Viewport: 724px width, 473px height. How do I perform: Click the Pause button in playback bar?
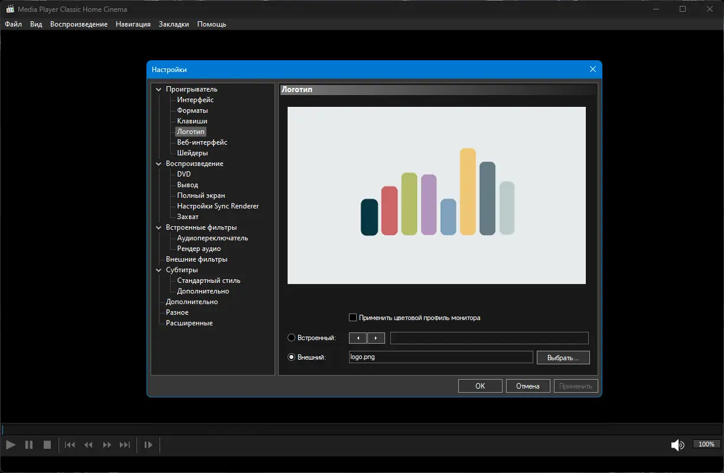click(x=29, y=445)
